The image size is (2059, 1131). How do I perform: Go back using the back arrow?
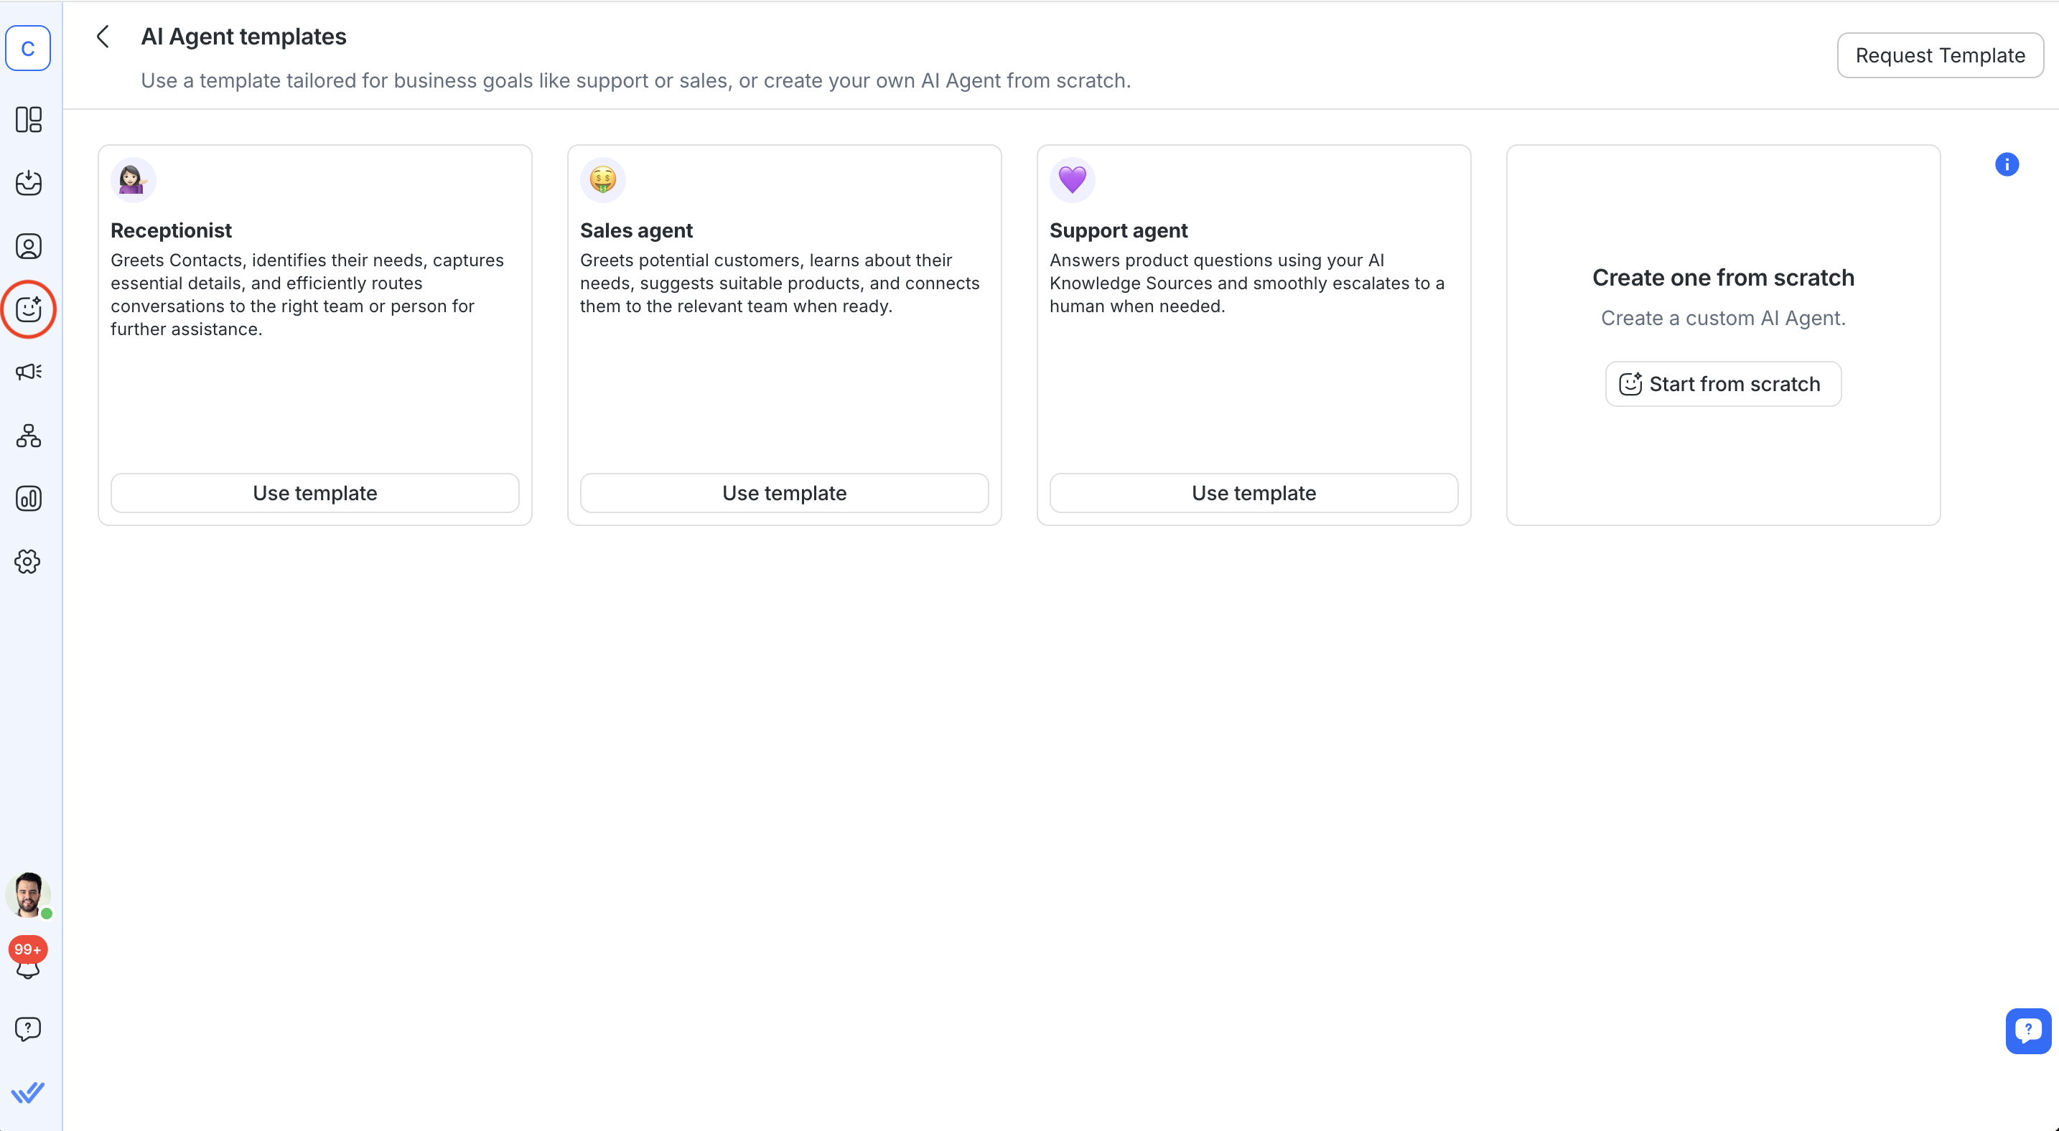pos(103,37)
